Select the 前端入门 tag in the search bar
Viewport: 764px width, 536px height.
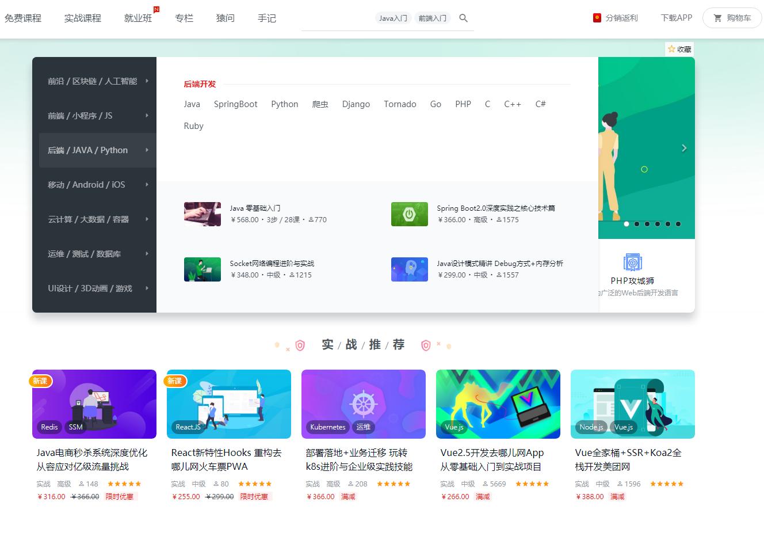point(432,18)
